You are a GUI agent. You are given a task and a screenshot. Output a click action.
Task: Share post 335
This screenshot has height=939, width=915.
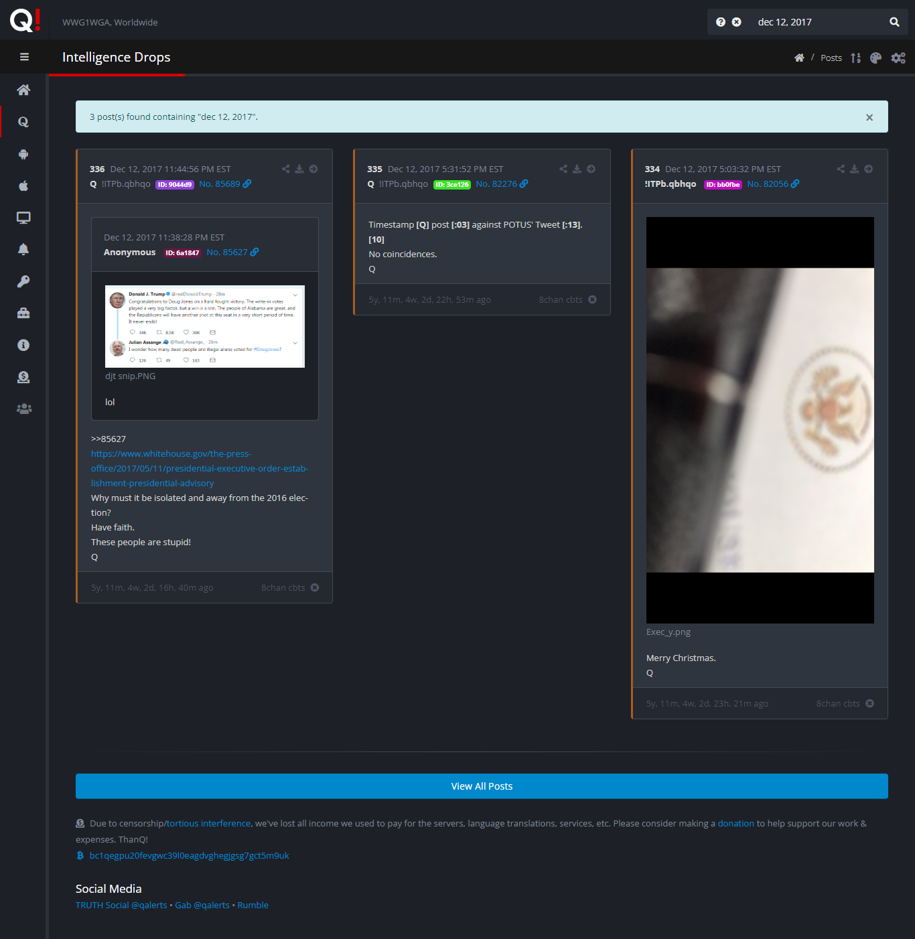click(563, 169)
